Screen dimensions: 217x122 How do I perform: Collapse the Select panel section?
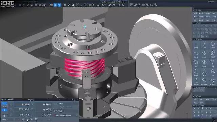(194, 23)
